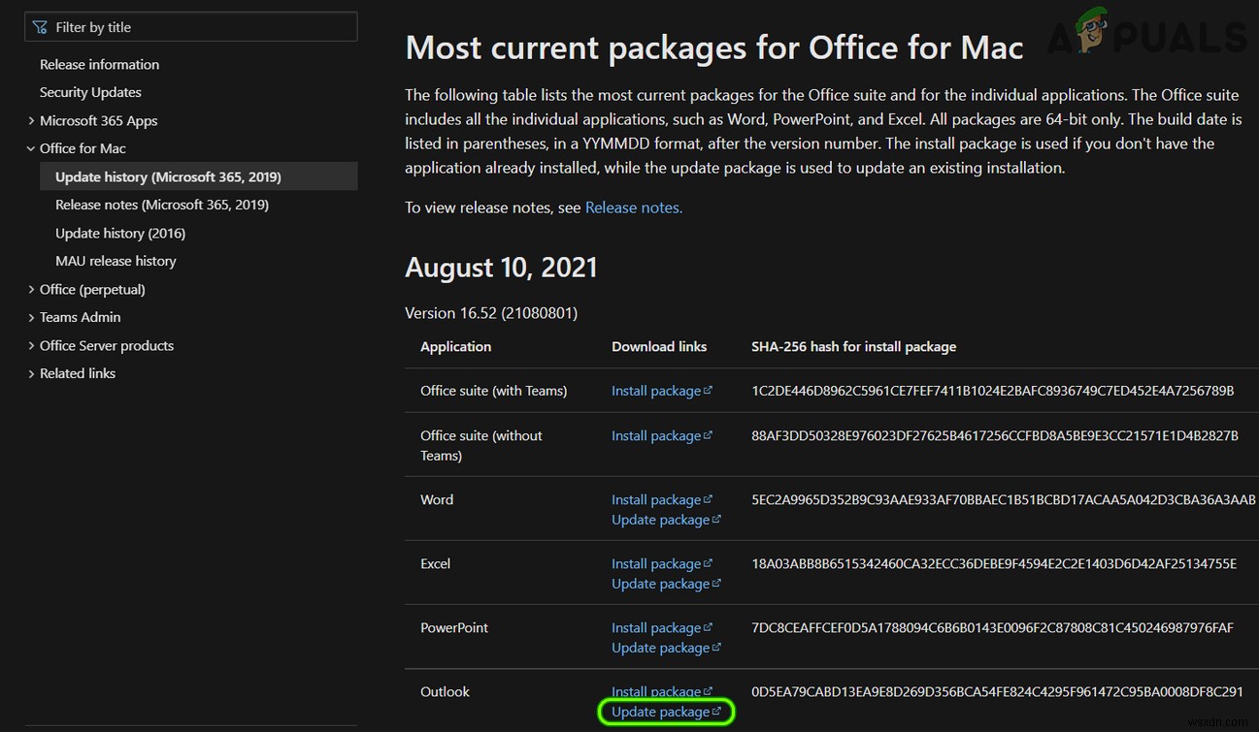Open Release notes (Microsoft 365, 2019) in the sidebar
The image size is (1259, 732).
coord(162,205)
